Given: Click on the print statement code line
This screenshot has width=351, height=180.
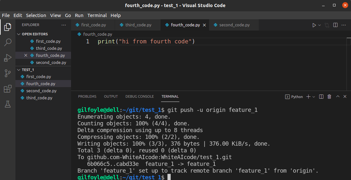Looking at the screenshot, I should 146,41.
